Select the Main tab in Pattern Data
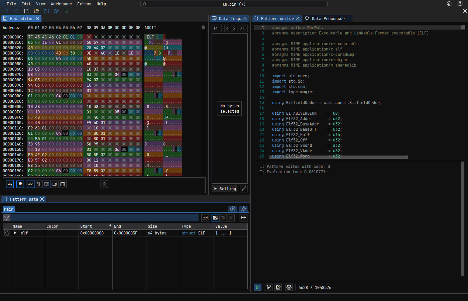This screenshot has height=301, width=468. 9,209
